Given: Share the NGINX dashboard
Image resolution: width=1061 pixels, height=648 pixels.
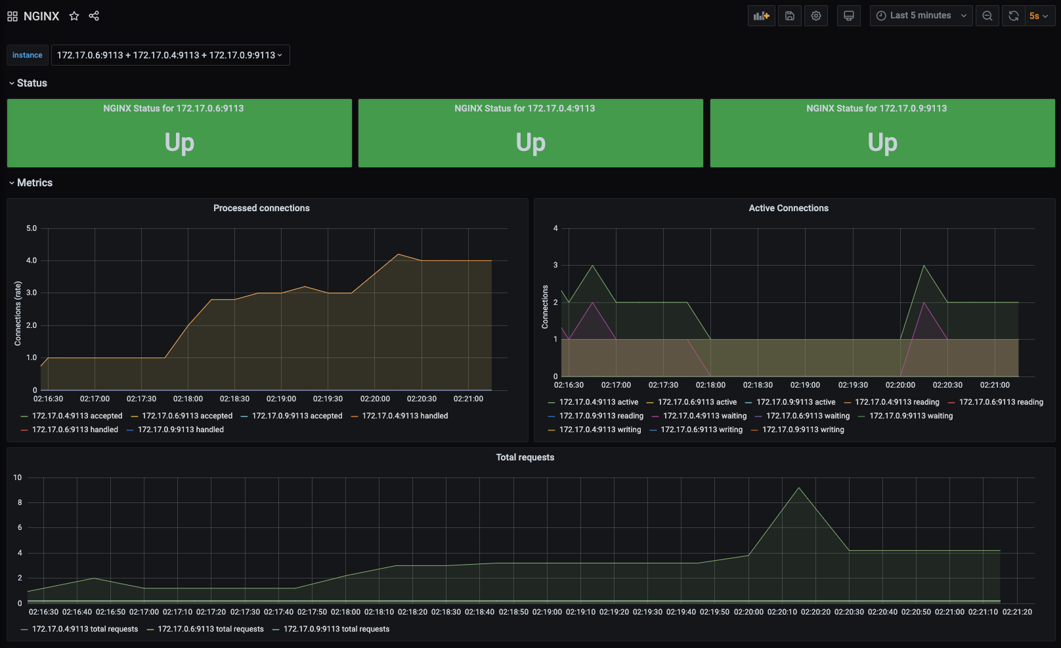Looking at the screenshot, I should [x=94, y=16].
